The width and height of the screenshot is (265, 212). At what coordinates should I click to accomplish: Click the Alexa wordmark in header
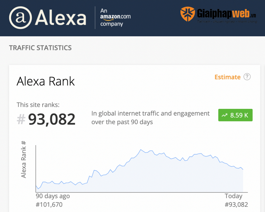click(61, 18)
